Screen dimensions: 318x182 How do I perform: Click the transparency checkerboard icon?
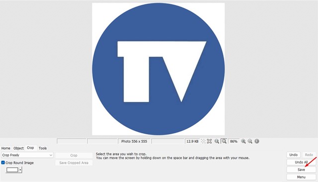(x=203, y=141)
